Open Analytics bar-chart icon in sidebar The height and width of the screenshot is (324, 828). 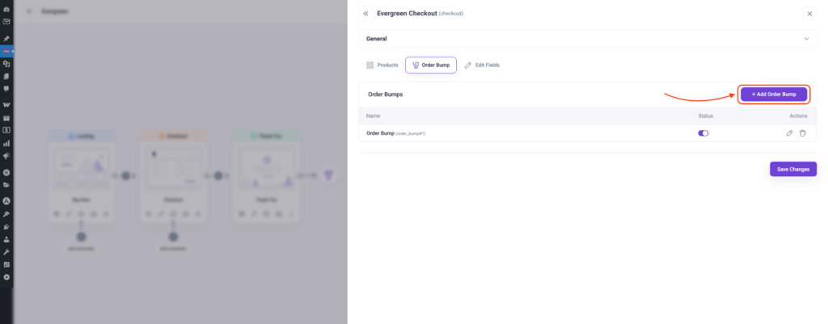(x=6, y=143)
